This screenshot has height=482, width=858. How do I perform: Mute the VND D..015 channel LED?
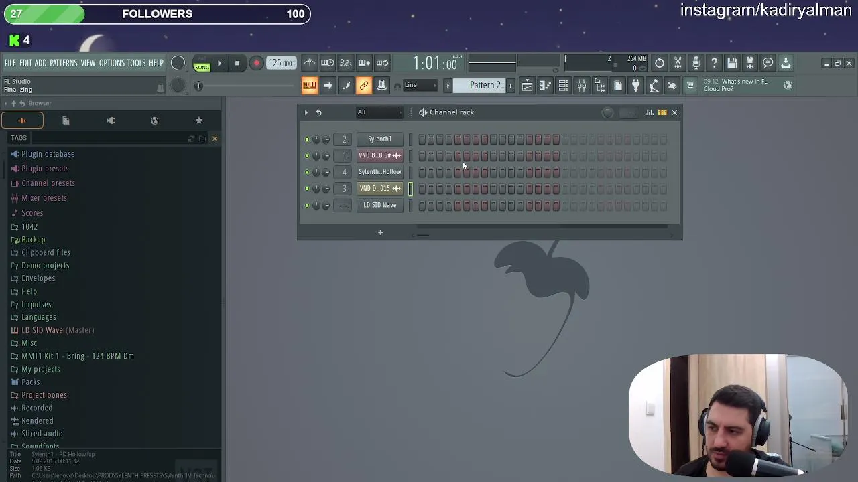click(307, 189)
